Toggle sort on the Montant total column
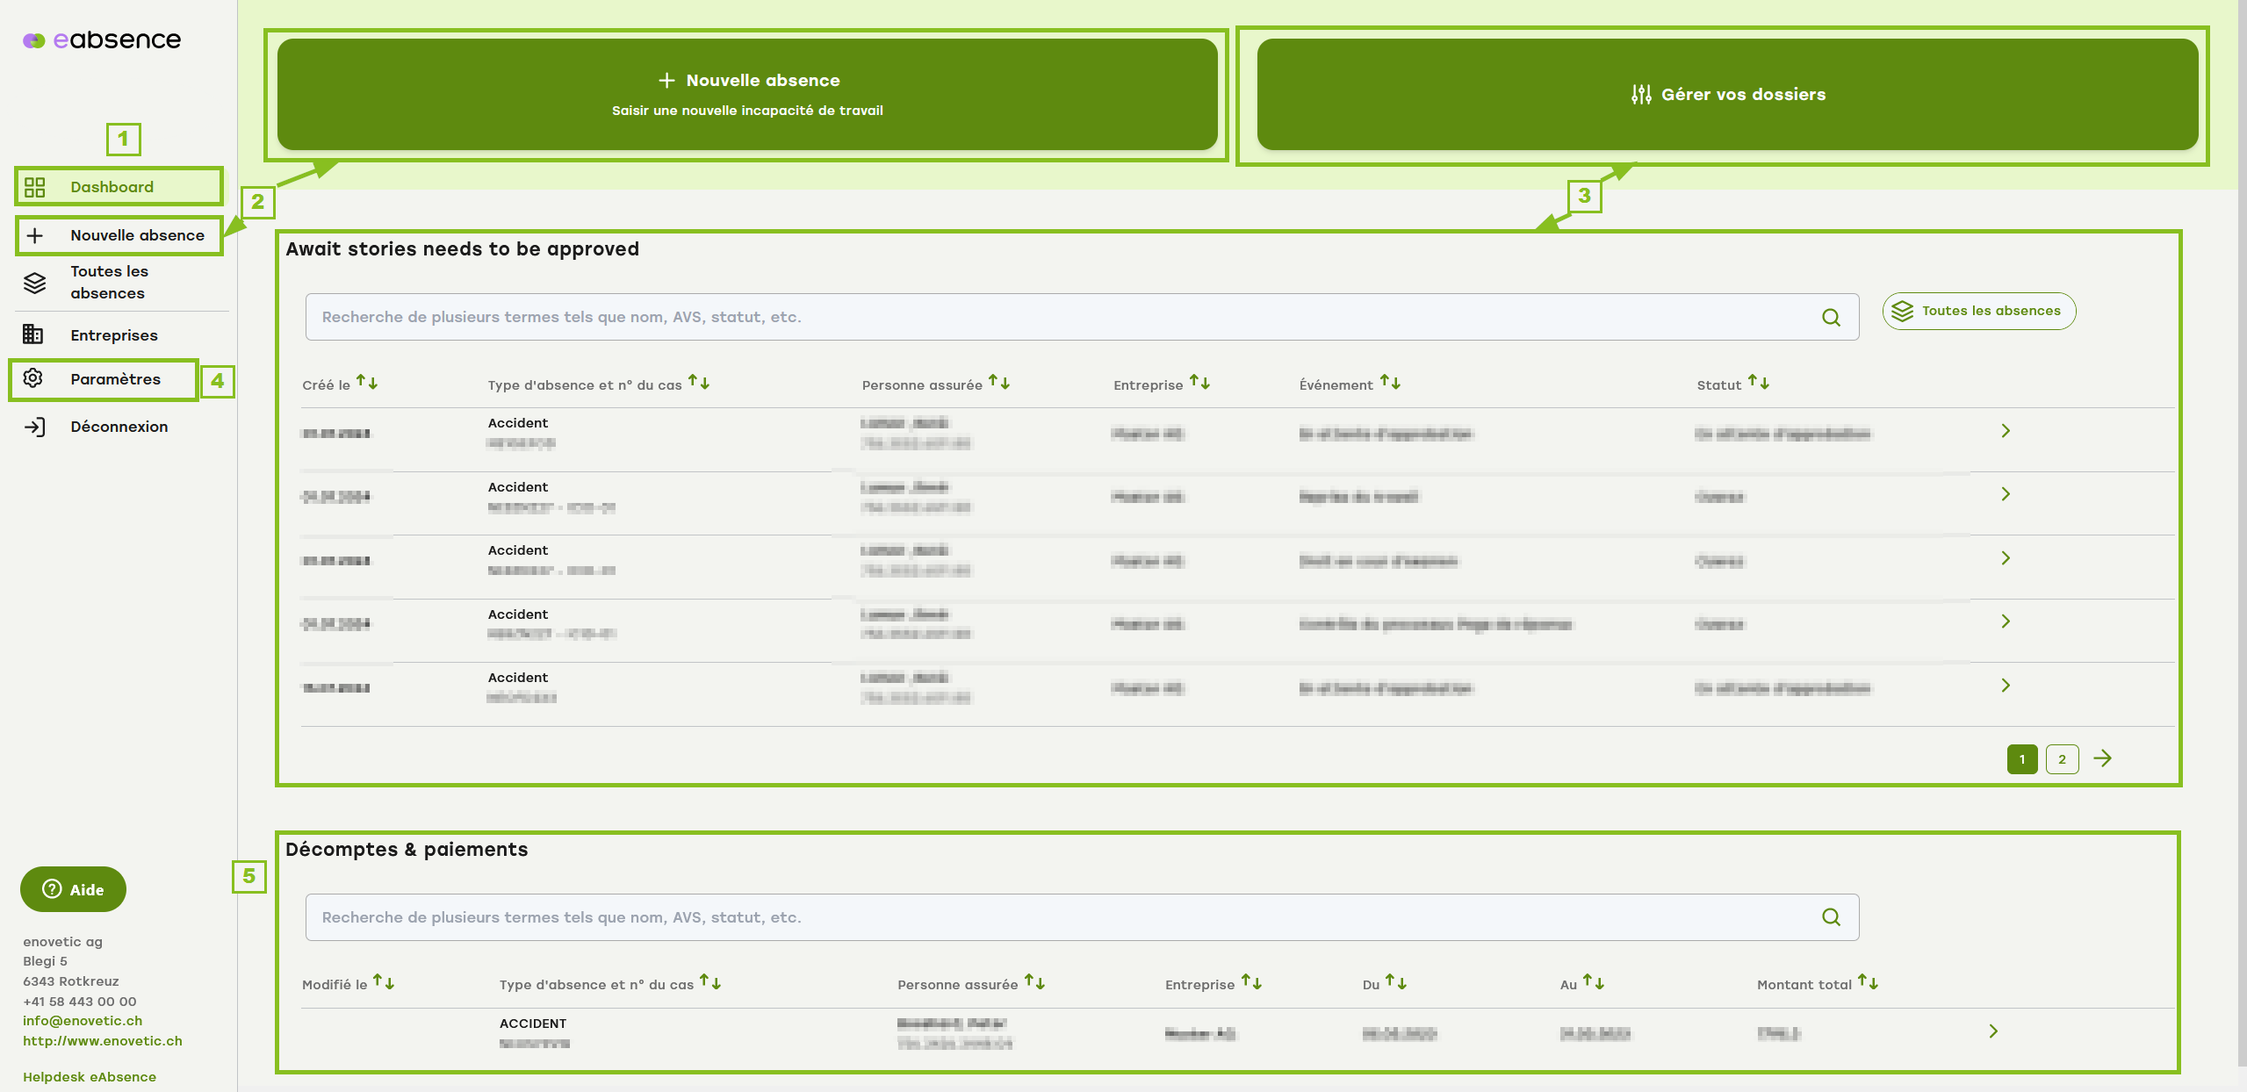This screenshot has width=2247, height=1092. pyautogui.click(x=1869, y=983)
